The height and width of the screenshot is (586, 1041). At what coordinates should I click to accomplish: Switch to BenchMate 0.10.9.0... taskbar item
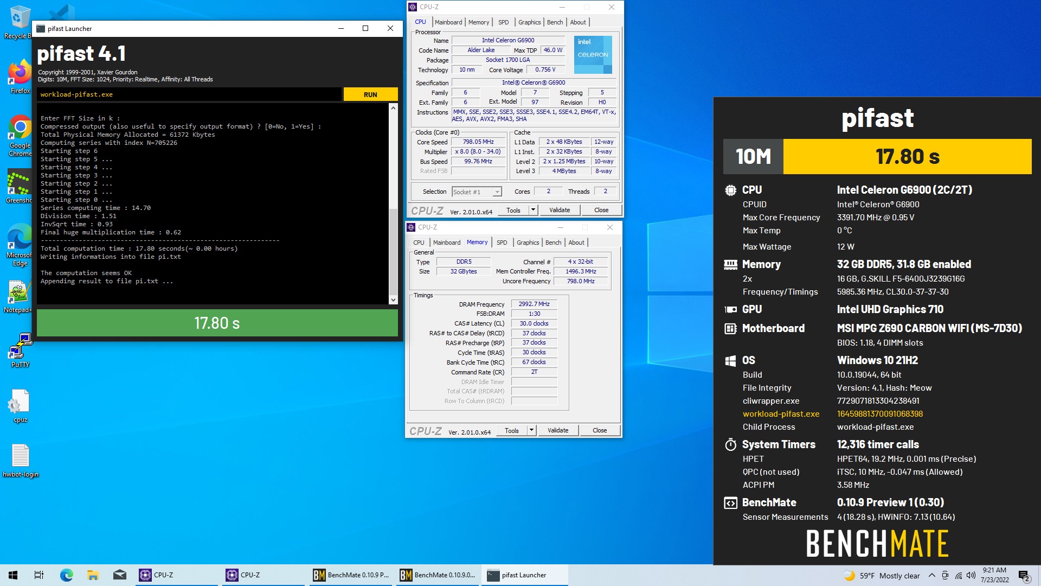point(438,575)
